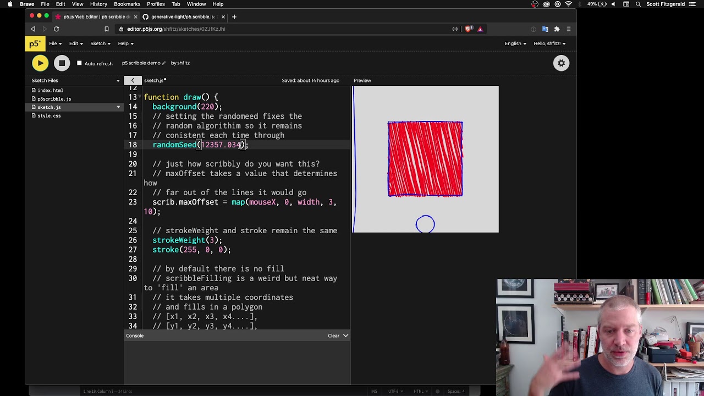Toggle the Auto-refresh checkbox
The image size is (704, 396).
(x=79, y=63)
